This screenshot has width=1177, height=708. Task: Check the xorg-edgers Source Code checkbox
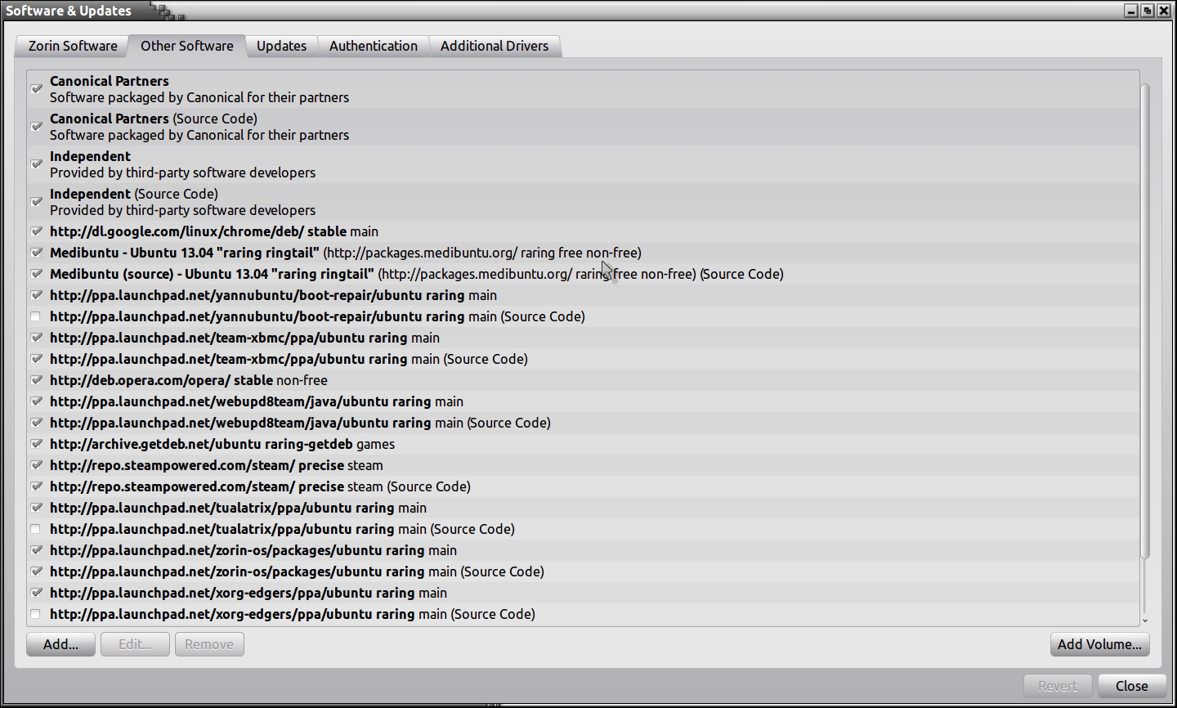[35, 614]
